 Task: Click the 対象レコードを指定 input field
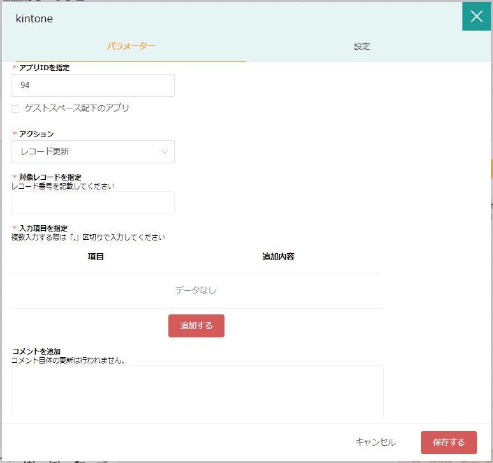coord(92,203)
